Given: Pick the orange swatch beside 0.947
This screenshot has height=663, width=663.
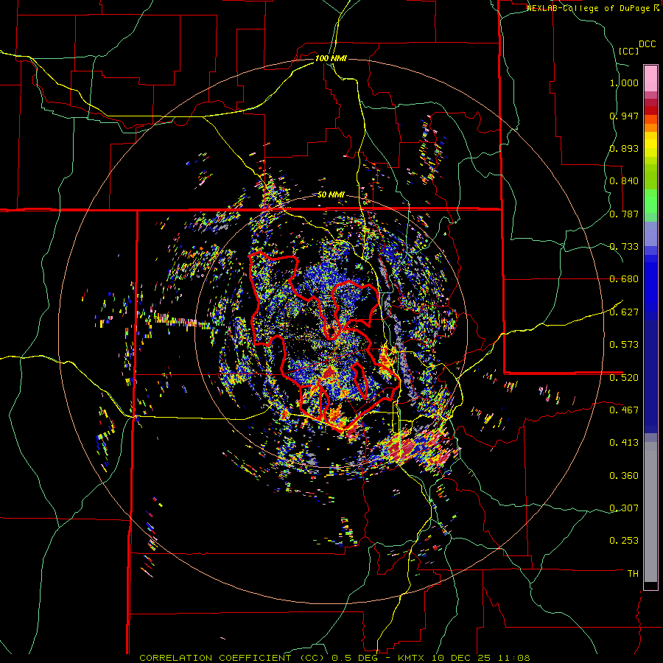Looking at the screenshot, I should tap(650, 119).
